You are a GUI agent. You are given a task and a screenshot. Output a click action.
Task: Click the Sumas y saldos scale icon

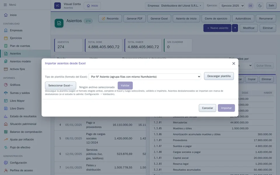(x=6, y=93)
